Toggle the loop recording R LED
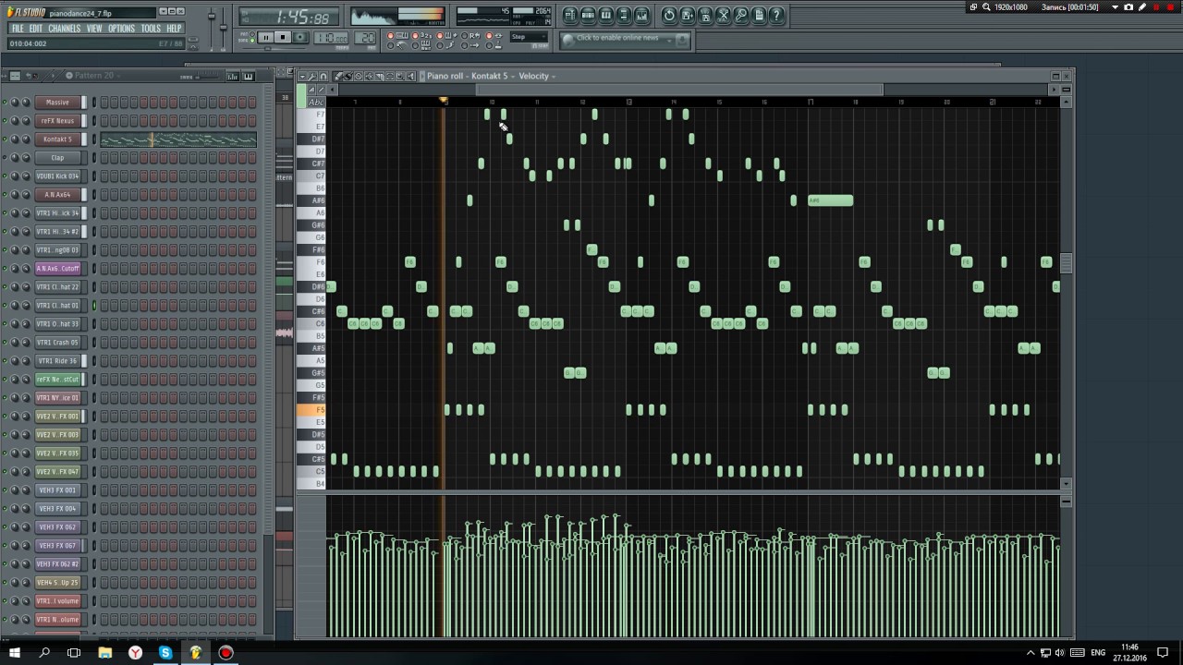1183x665 pixels. click(x=464, y=35)
